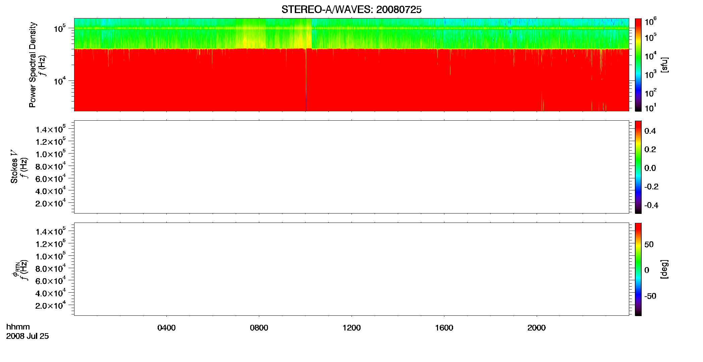Click the '1.4×10^5' tick in Stokes V panel
The width and height of the screenshot is (703, 362).
tap(51, 129)
